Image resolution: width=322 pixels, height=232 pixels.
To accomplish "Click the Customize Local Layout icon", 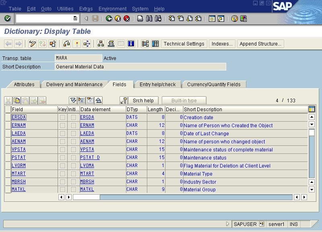I will [244, 19].
